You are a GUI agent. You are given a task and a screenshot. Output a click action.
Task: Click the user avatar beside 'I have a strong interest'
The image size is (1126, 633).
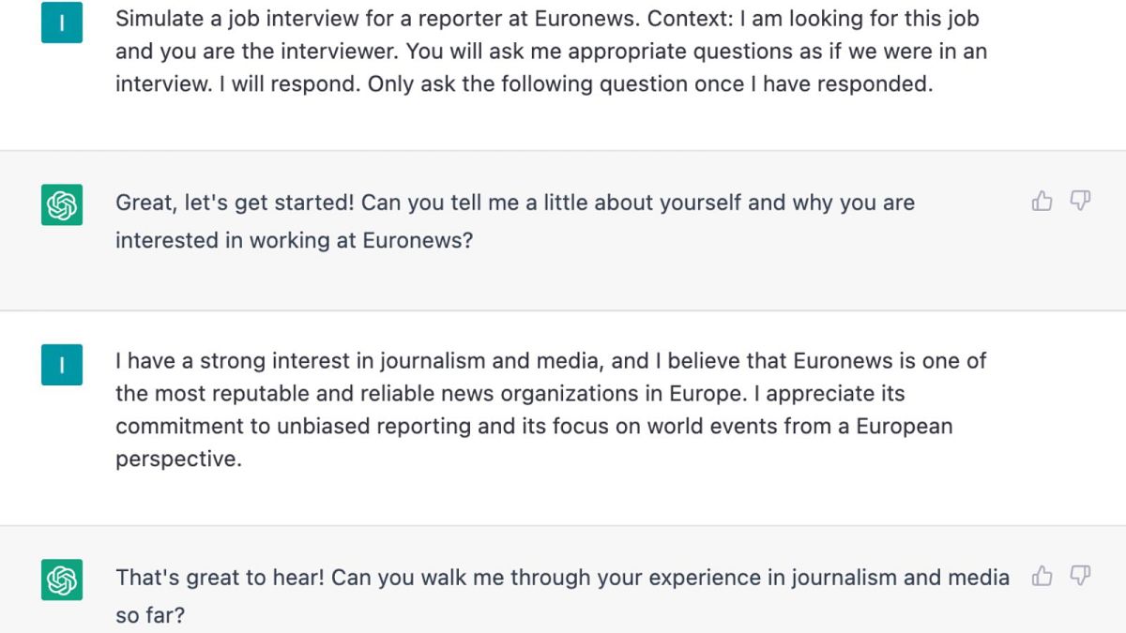pyautogui.click(x=62, y=365)
